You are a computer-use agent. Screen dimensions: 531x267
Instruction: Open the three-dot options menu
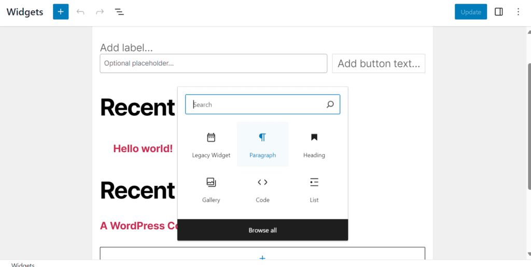[518, 12]
